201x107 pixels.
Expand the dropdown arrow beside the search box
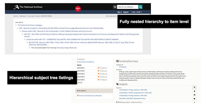[115, 7]
